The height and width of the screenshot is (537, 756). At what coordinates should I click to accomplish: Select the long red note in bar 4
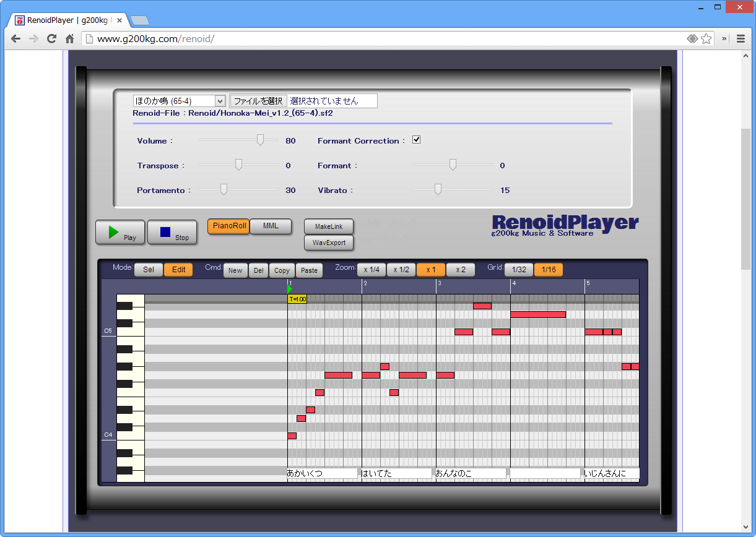538,314
